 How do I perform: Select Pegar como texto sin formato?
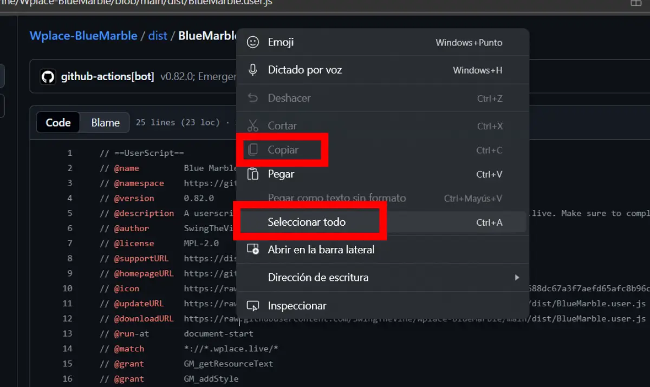point(336,198)
